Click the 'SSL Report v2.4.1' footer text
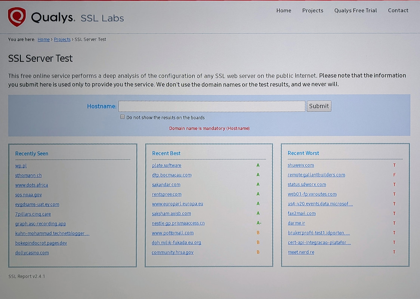Viewport: 420px width, 299px height. (x=27, y=276)
